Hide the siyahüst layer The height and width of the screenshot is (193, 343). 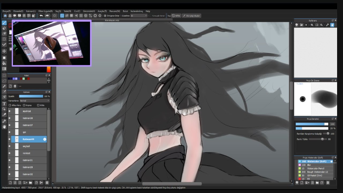[9, 111]
